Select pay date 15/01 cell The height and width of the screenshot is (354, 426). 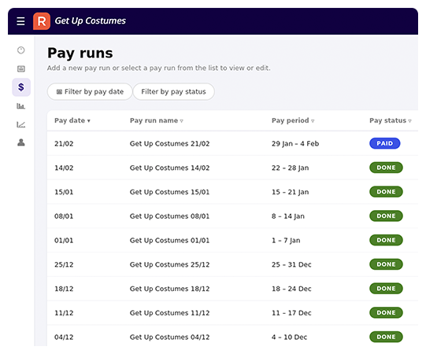pyautogui.click(x=64, y=192)
